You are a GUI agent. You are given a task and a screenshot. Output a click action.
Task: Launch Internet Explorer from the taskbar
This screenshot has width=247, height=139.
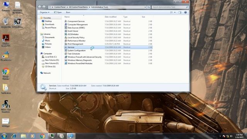(x=14, y=136)
